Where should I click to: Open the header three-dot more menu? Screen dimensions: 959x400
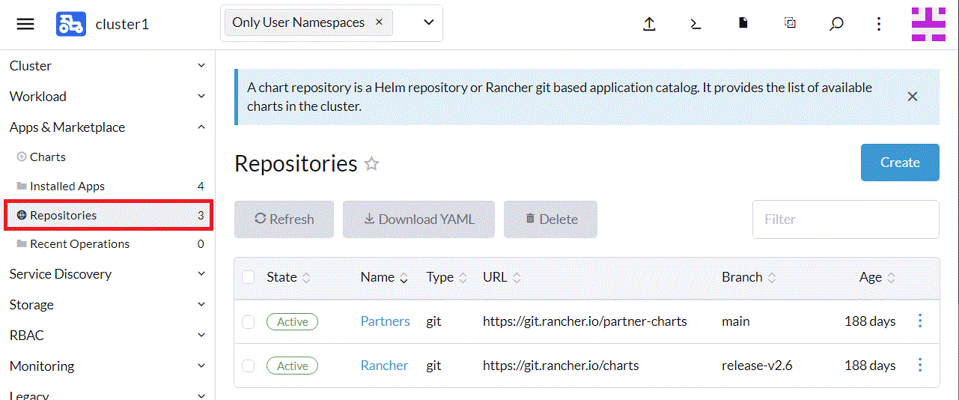(879, 24)
